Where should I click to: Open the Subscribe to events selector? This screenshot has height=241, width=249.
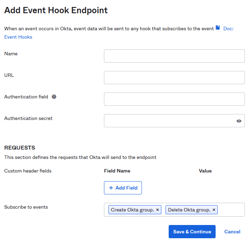[x=231, y=210]
